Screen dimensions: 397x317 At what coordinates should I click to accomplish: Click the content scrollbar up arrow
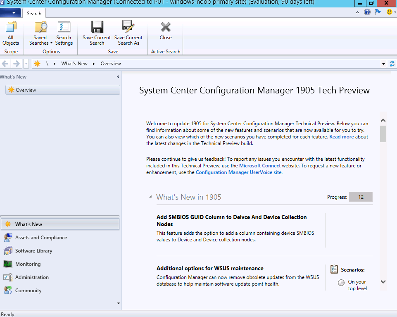[x=383, y=121]
